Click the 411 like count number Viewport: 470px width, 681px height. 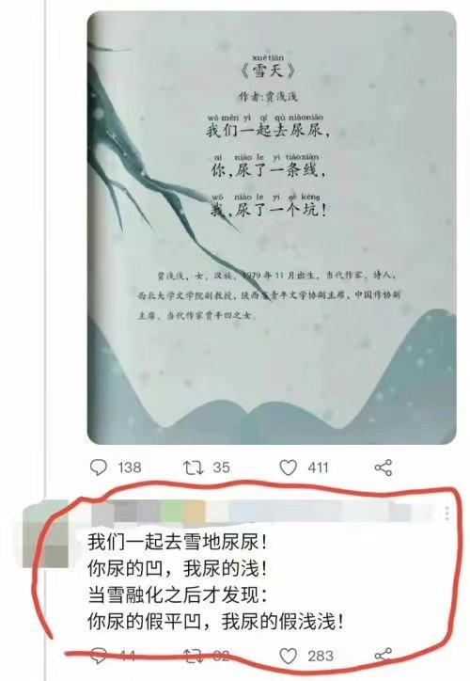pyautogui.click(x=318, y=467)
